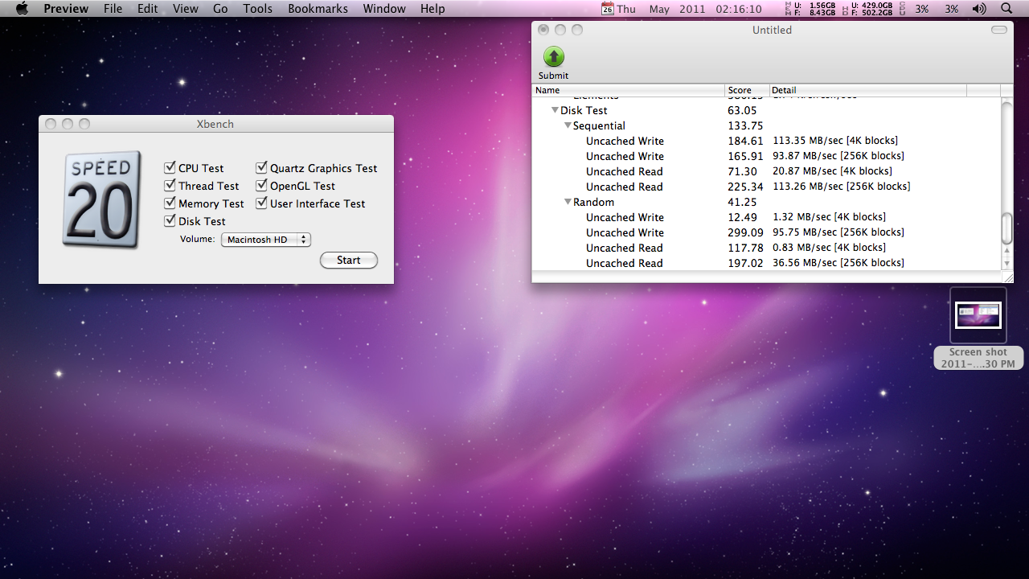This screenshot has width=1029, height=579.
Task: Open the Help menu
Action: coord(433,9)
